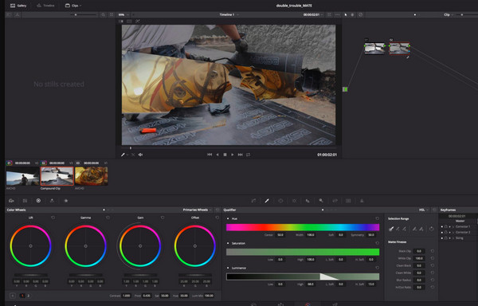Select the first node in node graph
The image size is (478, 306).
tap(374, 48)
